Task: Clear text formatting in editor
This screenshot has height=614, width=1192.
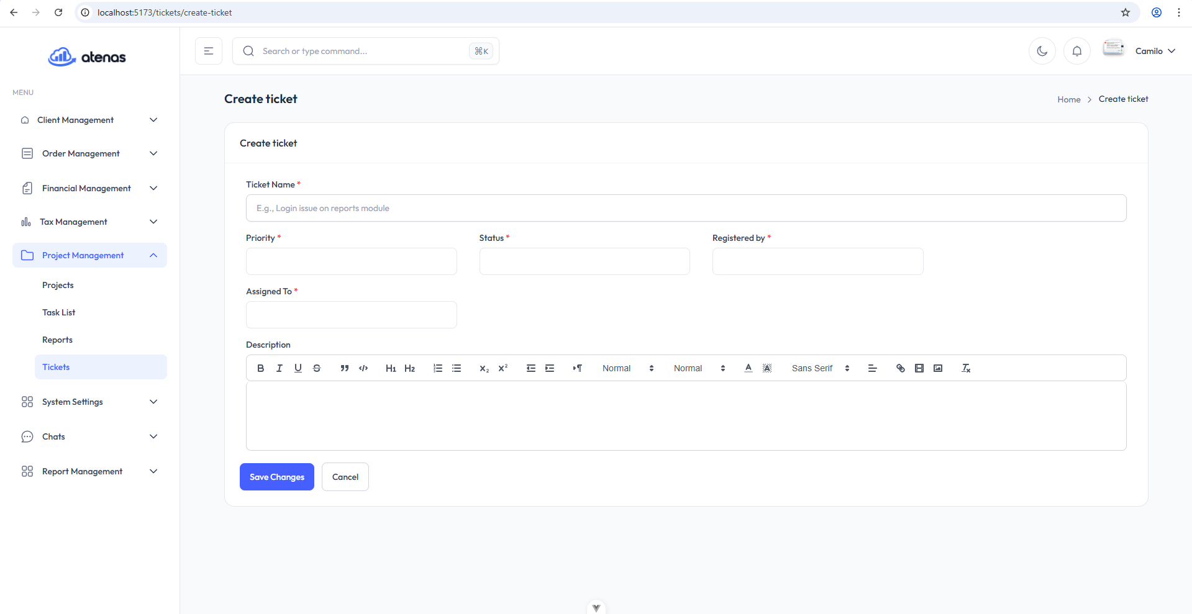Action: 966,368
